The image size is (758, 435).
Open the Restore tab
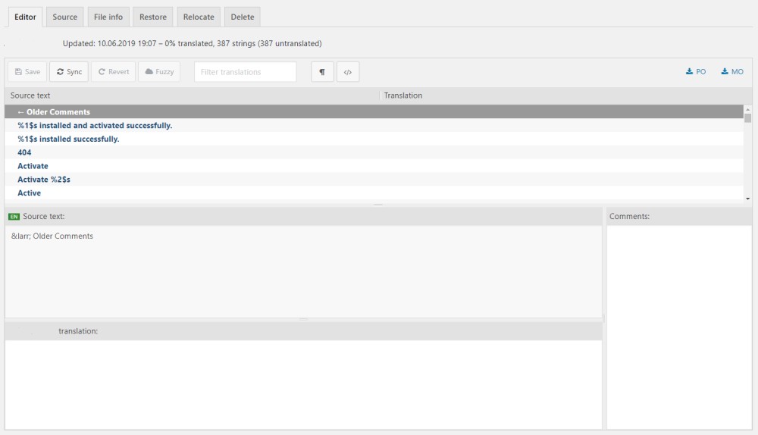153,17
